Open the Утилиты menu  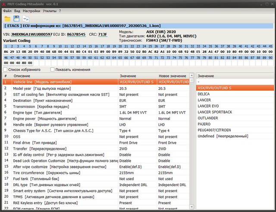tap(49, 10)
